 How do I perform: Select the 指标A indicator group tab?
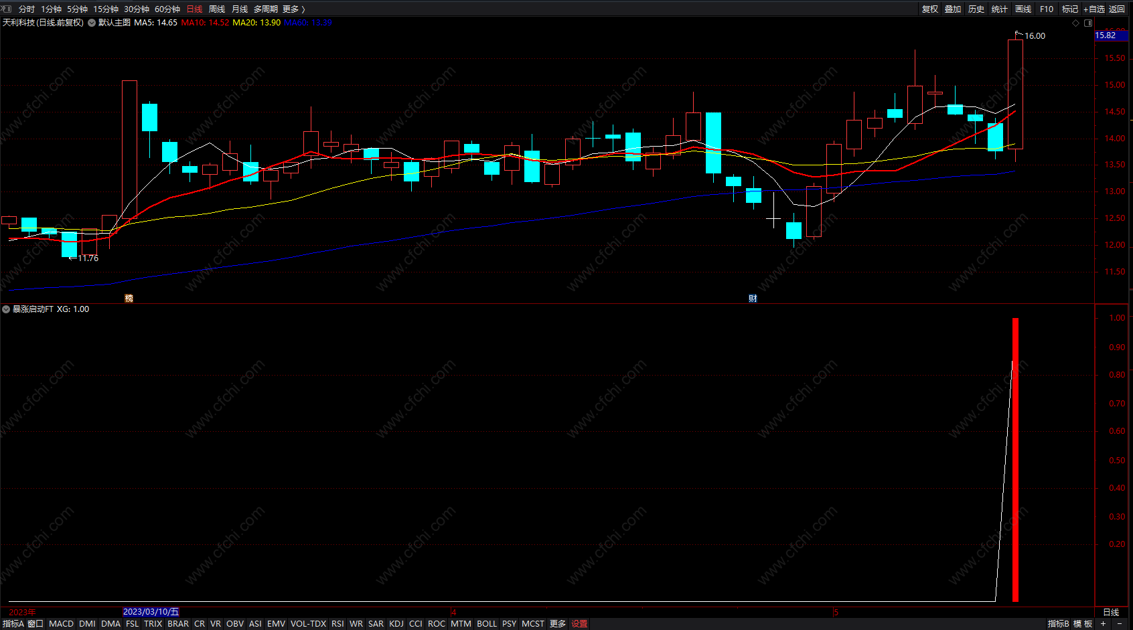(13, 624)
